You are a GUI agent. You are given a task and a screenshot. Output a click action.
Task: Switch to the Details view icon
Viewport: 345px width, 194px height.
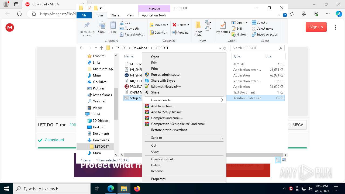(278, 160)
